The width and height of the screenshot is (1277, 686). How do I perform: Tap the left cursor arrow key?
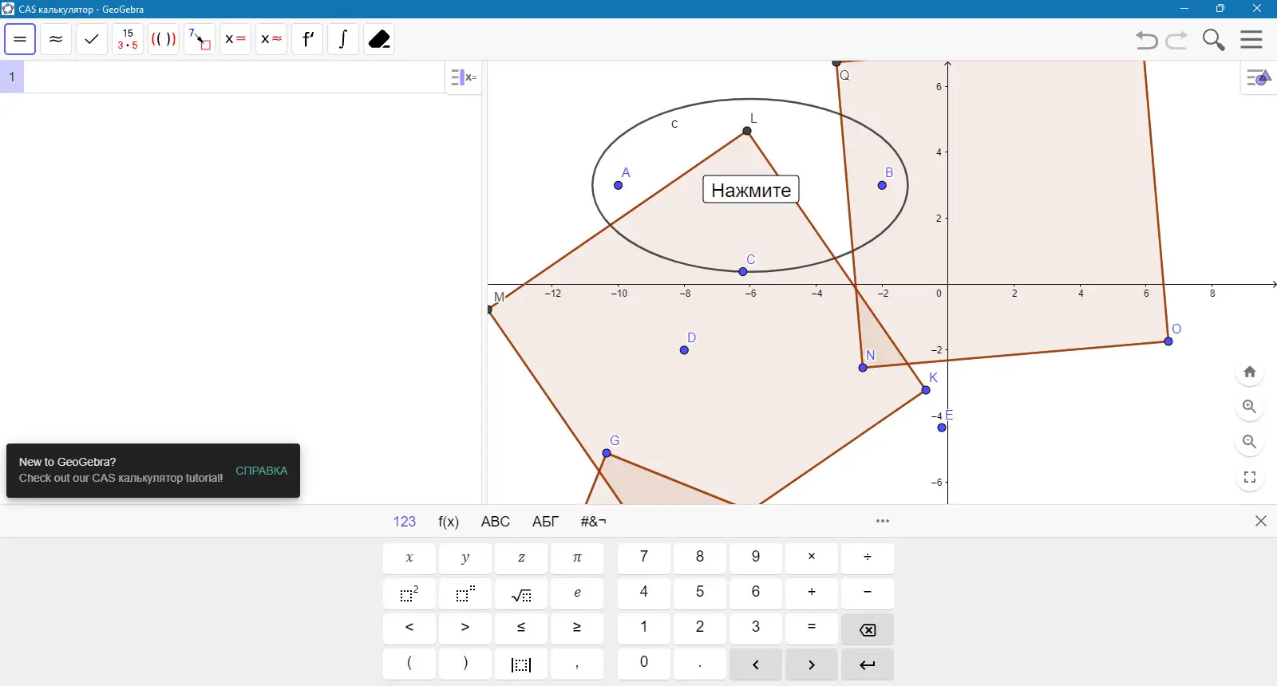click(756, 664)
